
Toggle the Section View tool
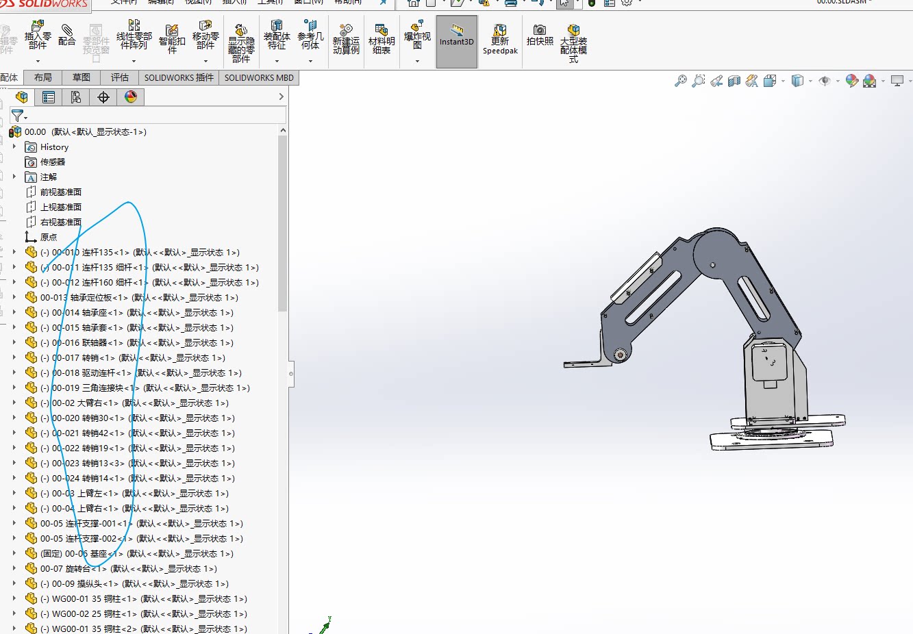coord(734,81)
